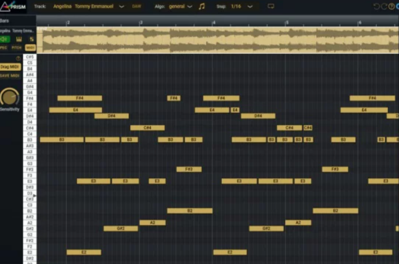Click the music note icon
Screen dimensions: 399x264
[x=202, y=6]
